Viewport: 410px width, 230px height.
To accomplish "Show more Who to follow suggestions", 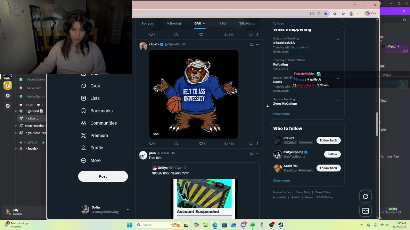I will pos(281,181).
